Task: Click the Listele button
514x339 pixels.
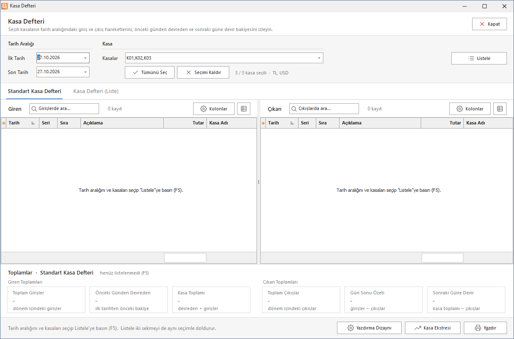Action: [479, 58]
